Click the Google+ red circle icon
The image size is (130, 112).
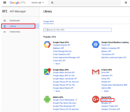(x=96, y=99)
